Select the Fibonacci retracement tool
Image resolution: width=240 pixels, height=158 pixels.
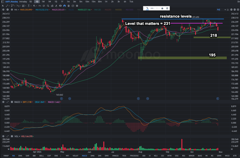[x=23, y=6]
